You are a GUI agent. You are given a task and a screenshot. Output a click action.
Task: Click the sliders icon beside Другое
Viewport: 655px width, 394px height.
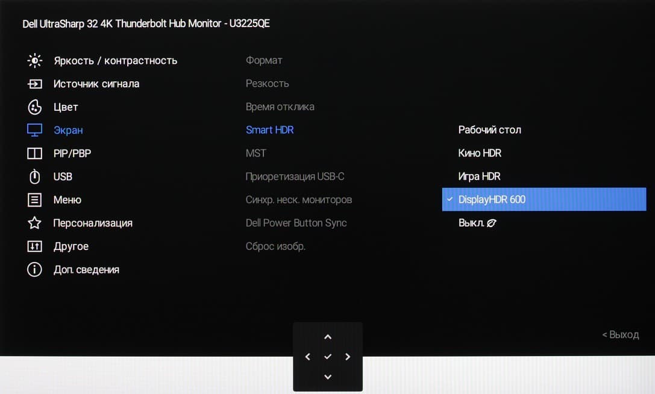click(x=35, y=246)
